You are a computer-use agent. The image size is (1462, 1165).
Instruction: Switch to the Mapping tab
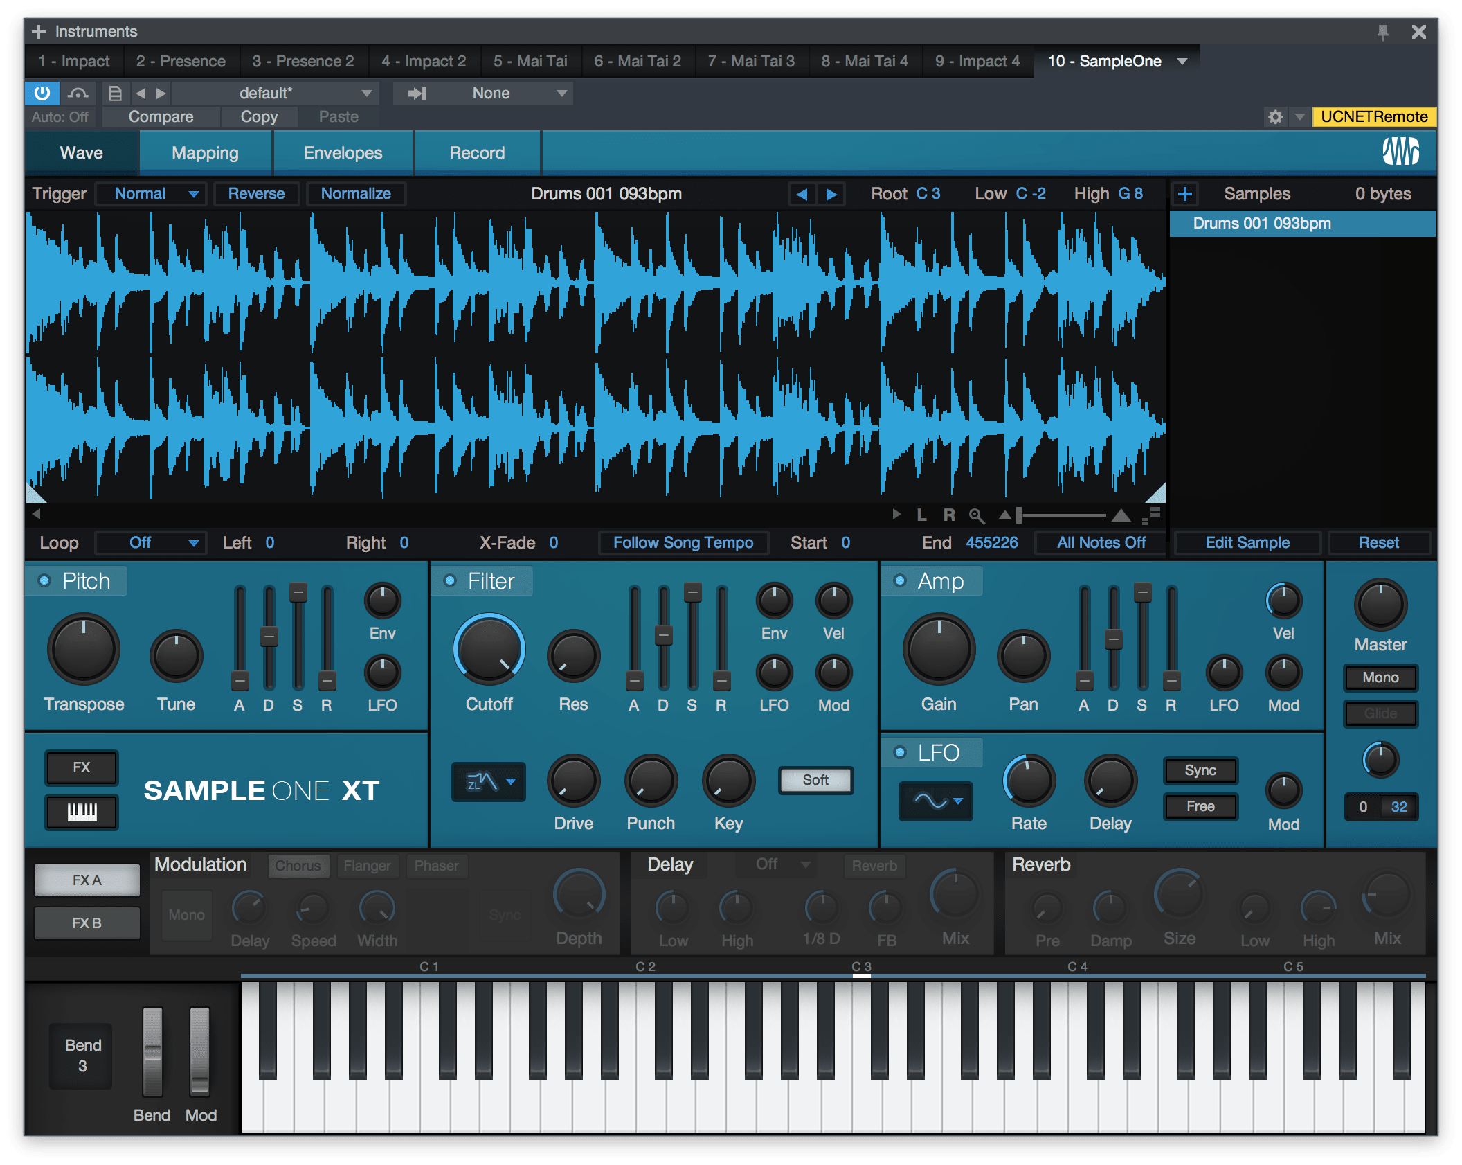[205, 152]
